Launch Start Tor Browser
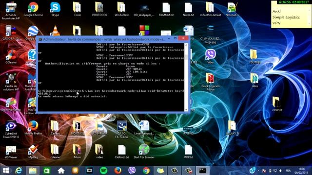Viewport: 312px width, 175px height. pos(144,151)
